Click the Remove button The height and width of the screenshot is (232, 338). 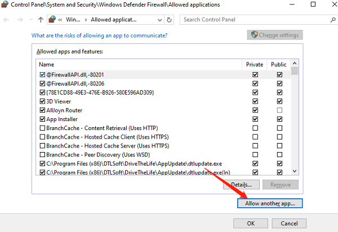tap(281, 185)
